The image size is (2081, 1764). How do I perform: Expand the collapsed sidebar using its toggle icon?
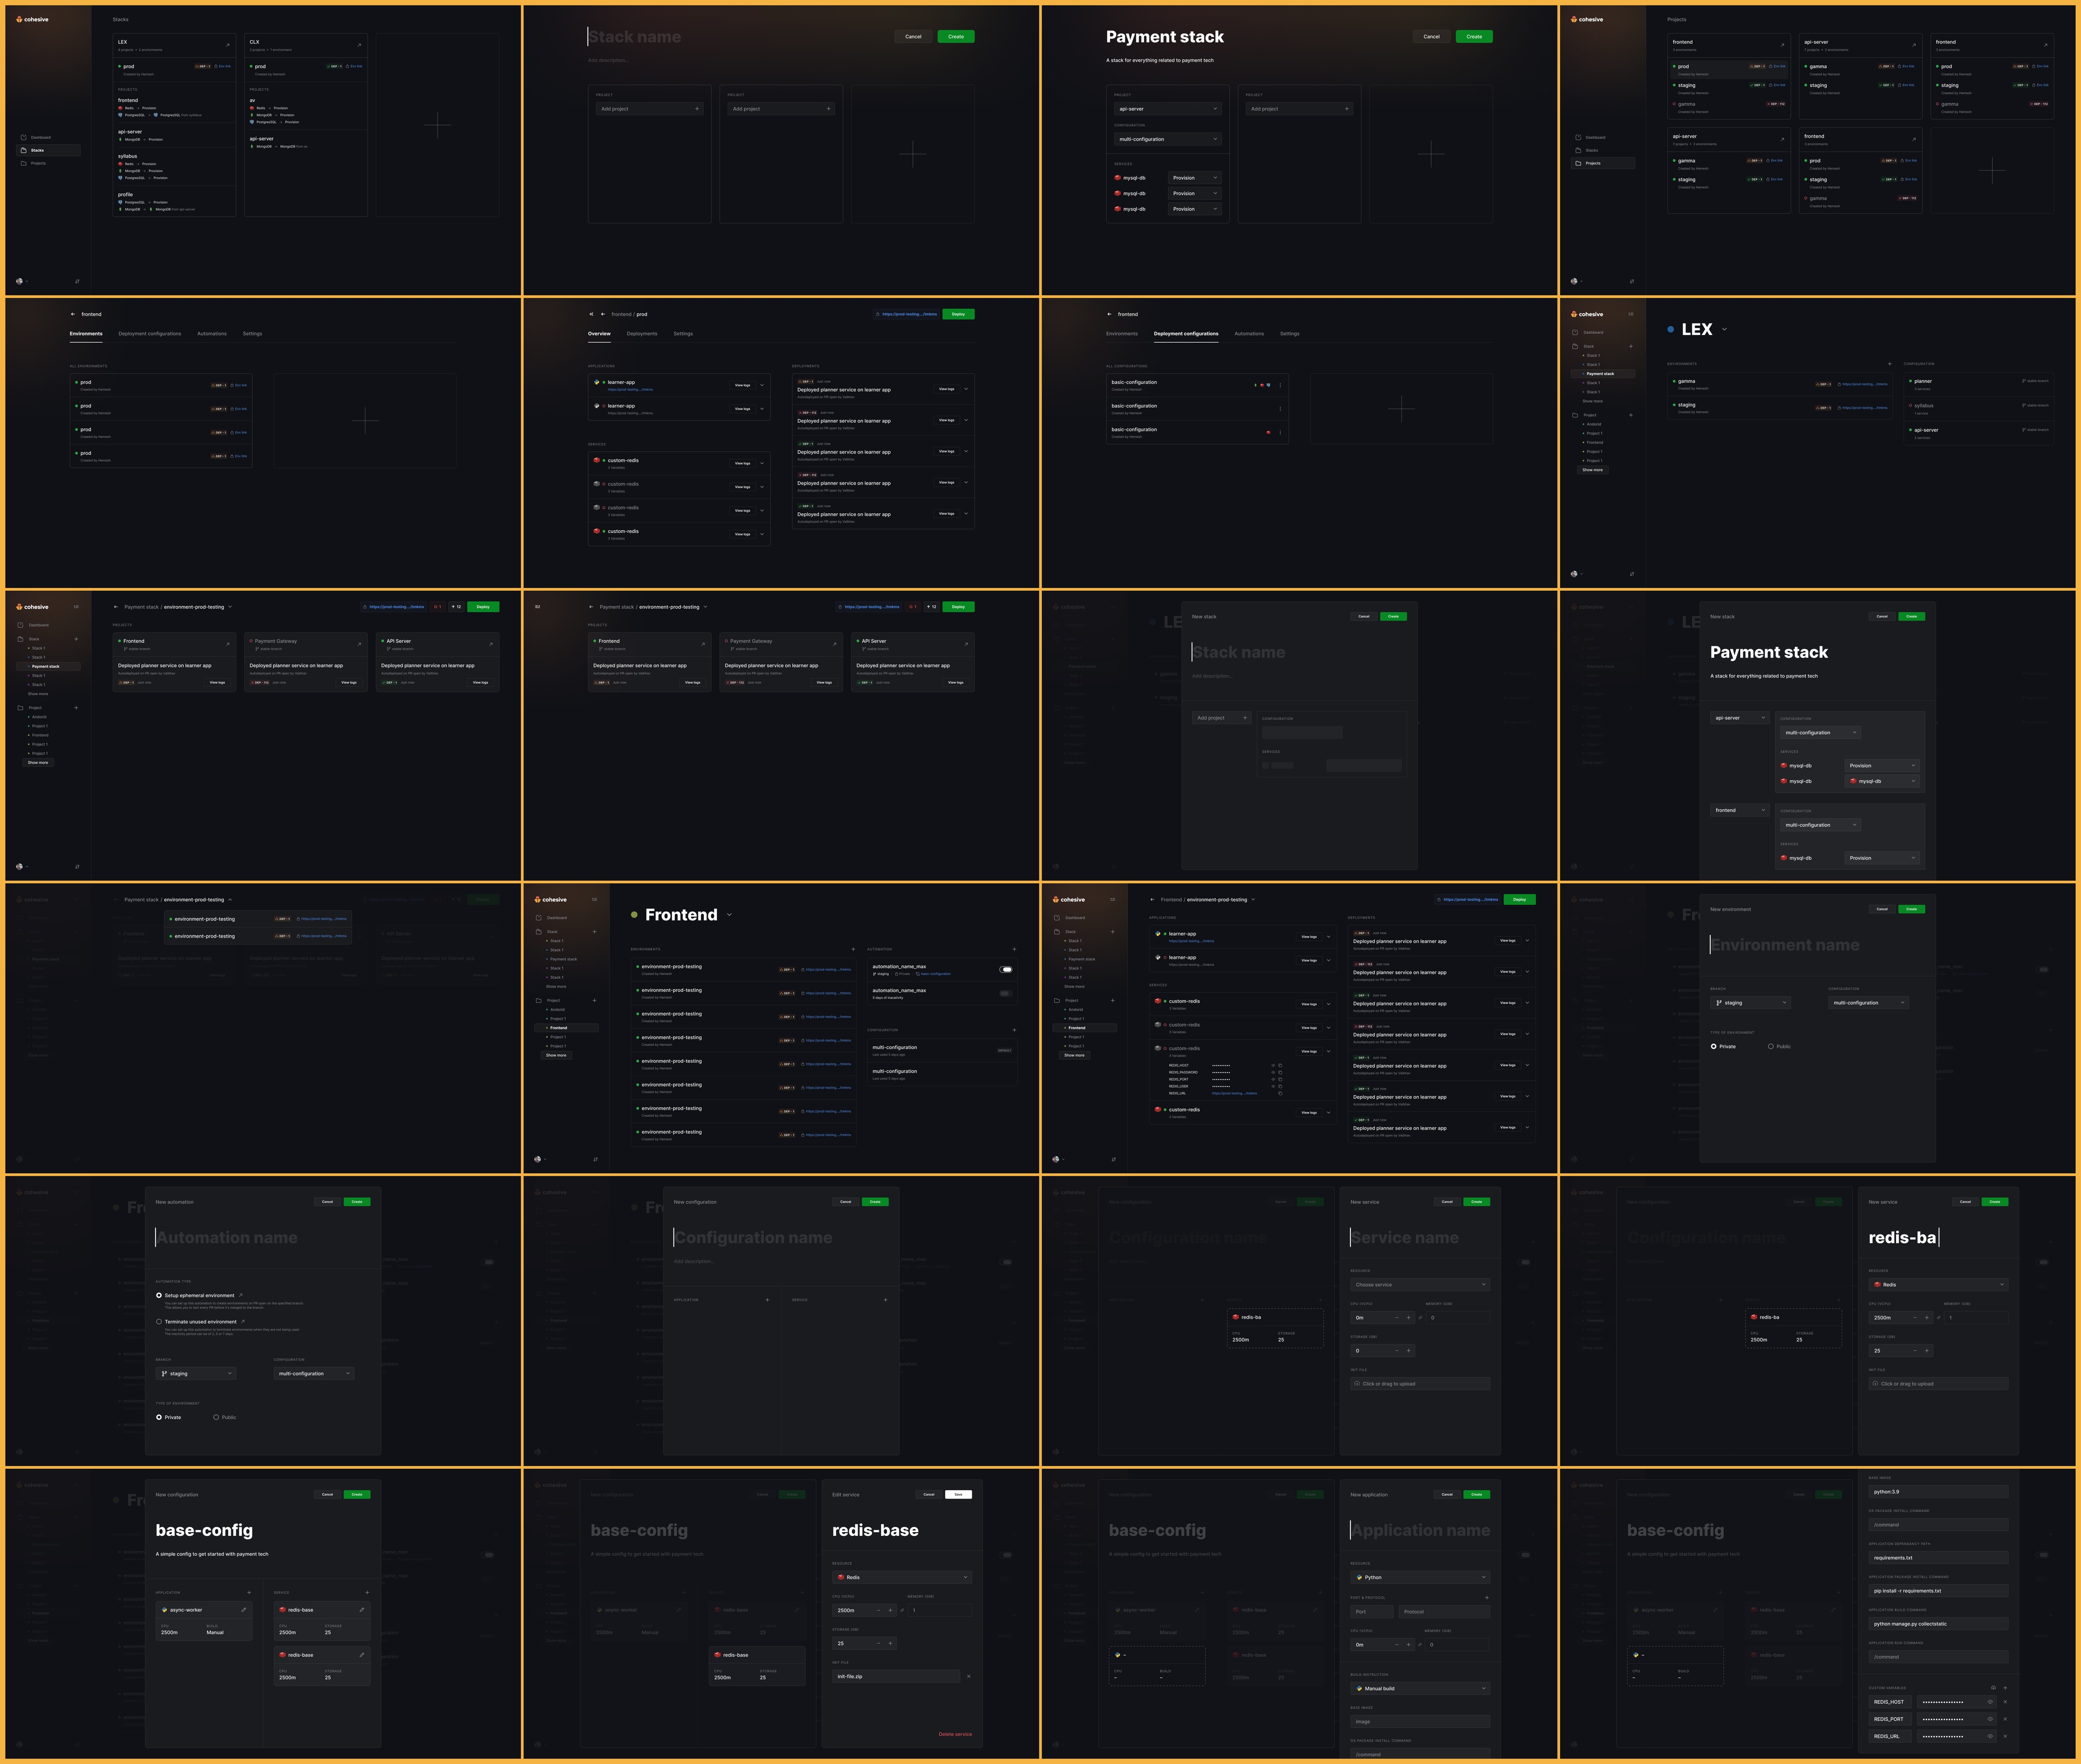(537, 607)
